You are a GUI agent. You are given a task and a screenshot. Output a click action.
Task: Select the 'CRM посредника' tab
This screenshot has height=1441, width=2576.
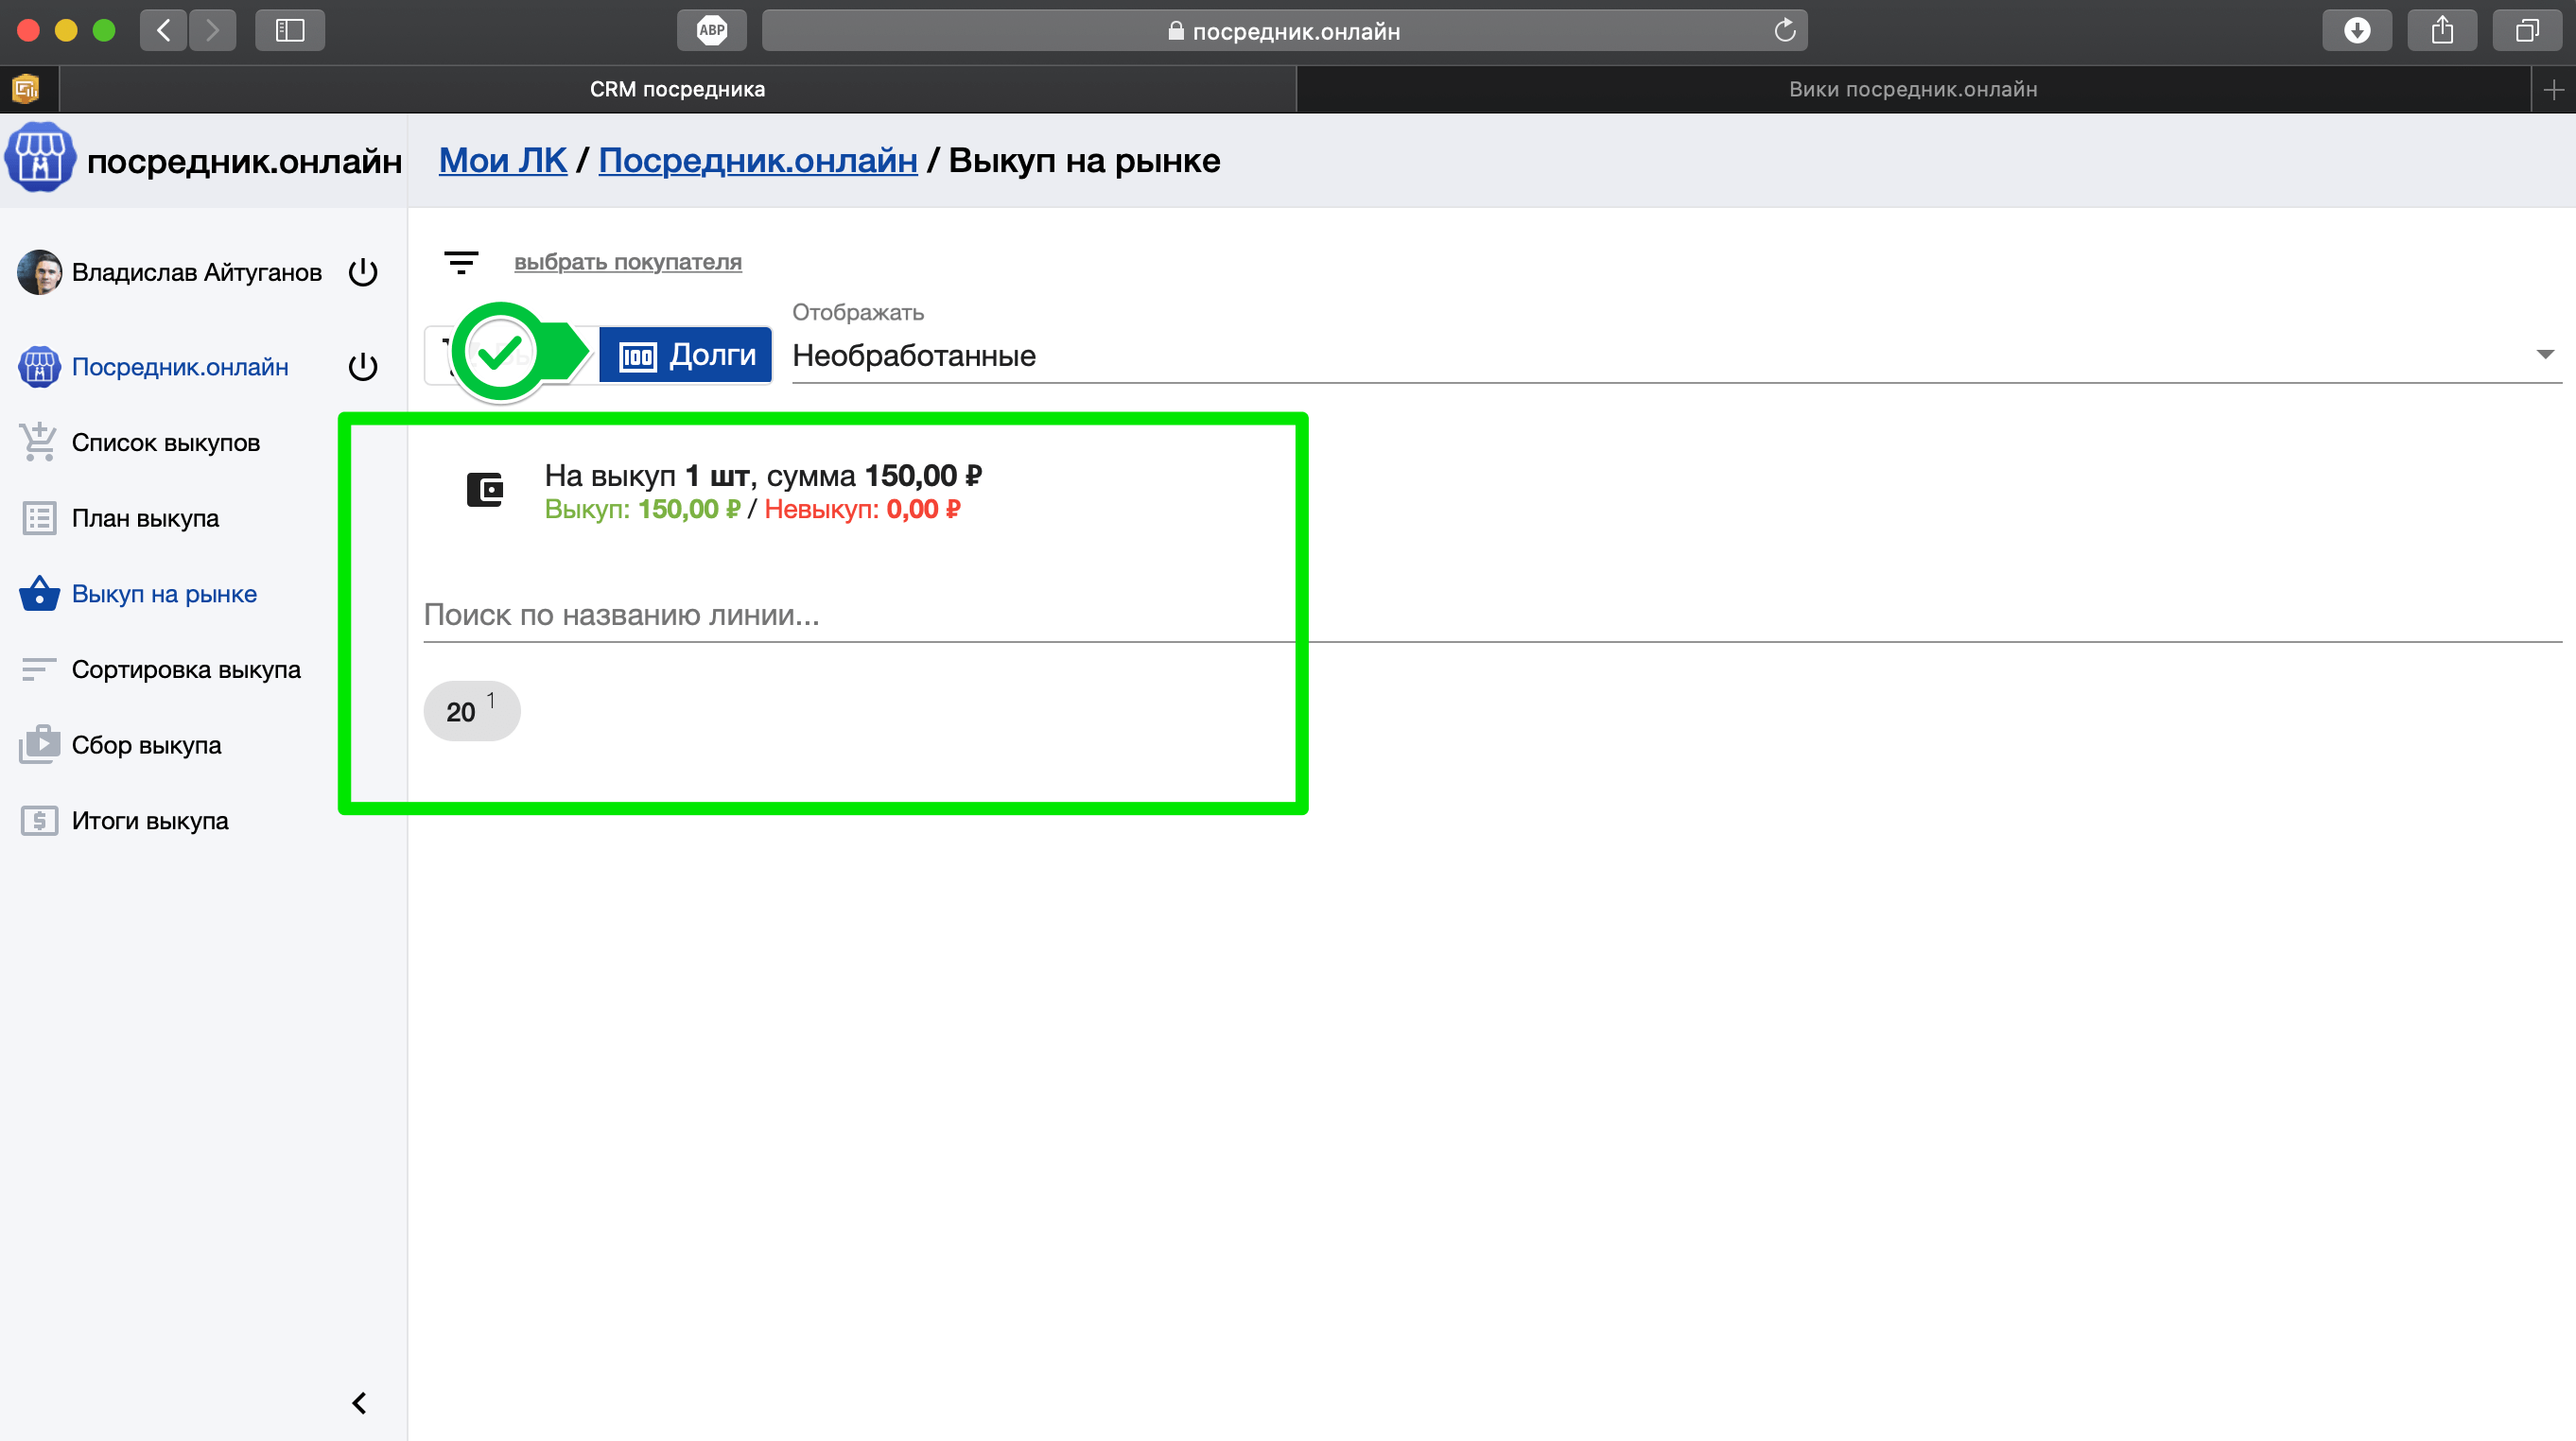pyautogui.click(x=677, y=89)
